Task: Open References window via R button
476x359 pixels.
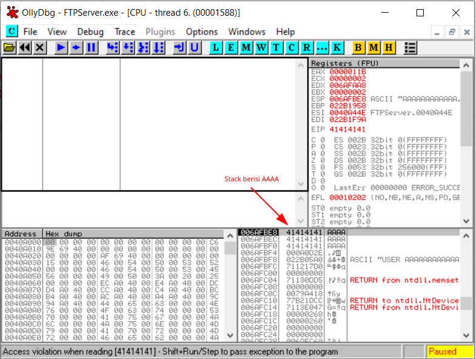Action: (x=307, y=47)
